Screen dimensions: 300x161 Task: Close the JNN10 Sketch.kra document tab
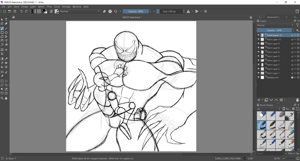[x=251, y=18]
